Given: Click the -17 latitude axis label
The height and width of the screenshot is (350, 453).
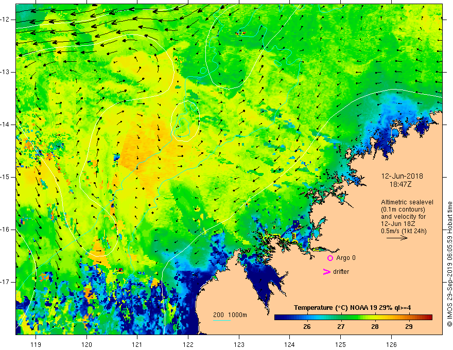Looking at the screenshot, I should (x=5, y=282).
